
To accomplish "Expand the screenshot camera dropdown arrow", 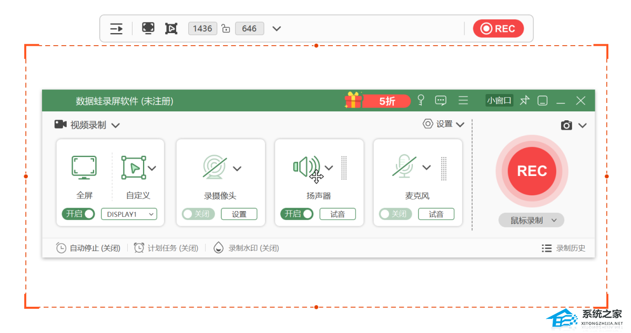I will 582,126.
